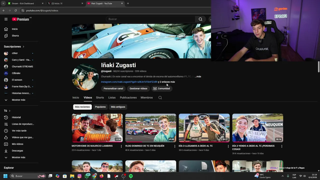320x180 pixels.
Task: Reload the page in browser toolbar
Action: (x=15, y=10)
